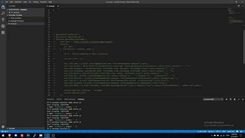This screenshot has height=138, width=245.
Task: Show errors and warnings count in status bar
Action: click(4, 131)
